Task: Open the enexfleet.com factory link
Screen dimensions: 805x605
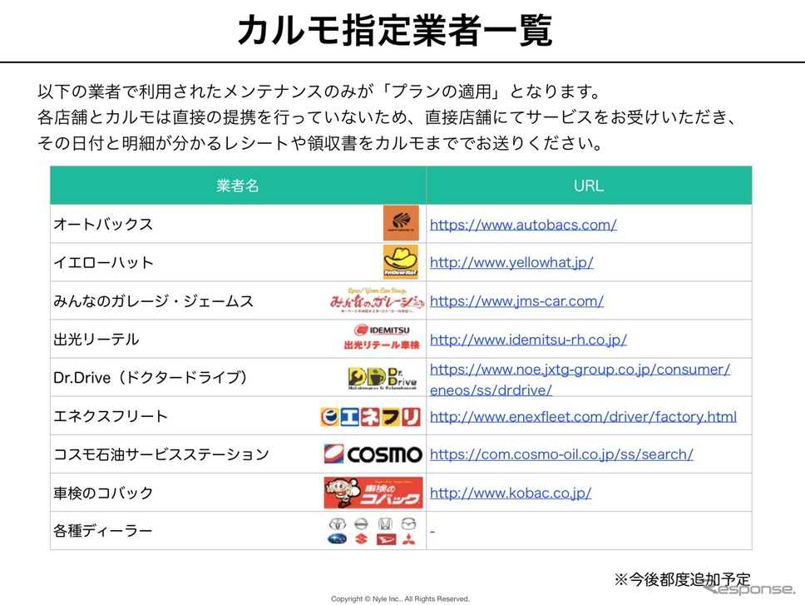Action: point(583,417)
